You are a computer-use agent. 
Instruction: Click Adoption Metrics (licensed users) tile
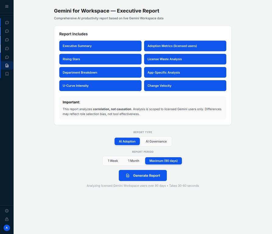185,46
